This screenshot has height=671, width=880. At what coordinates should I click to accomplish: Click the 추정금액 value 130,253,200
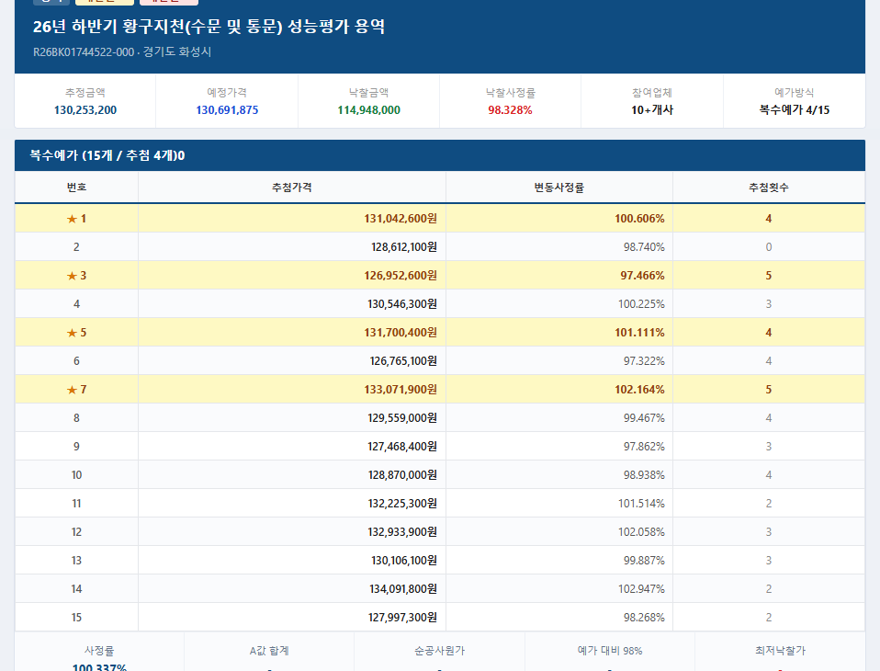coord(85,110)
